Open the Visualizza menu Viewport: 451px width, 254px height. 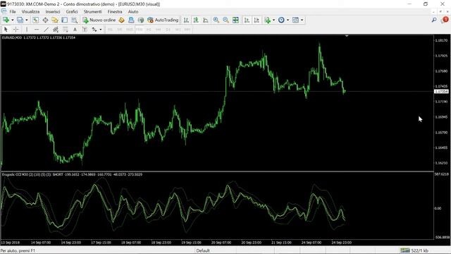click(x=30, y=11)
